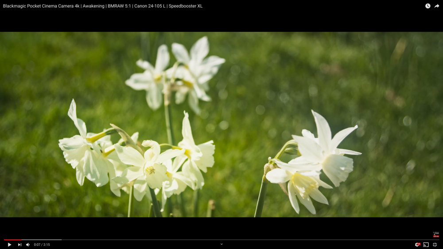Viewport: 443px width, 249px height.
Task: Add video to Watch Later
Action: [x=427, y=6]
